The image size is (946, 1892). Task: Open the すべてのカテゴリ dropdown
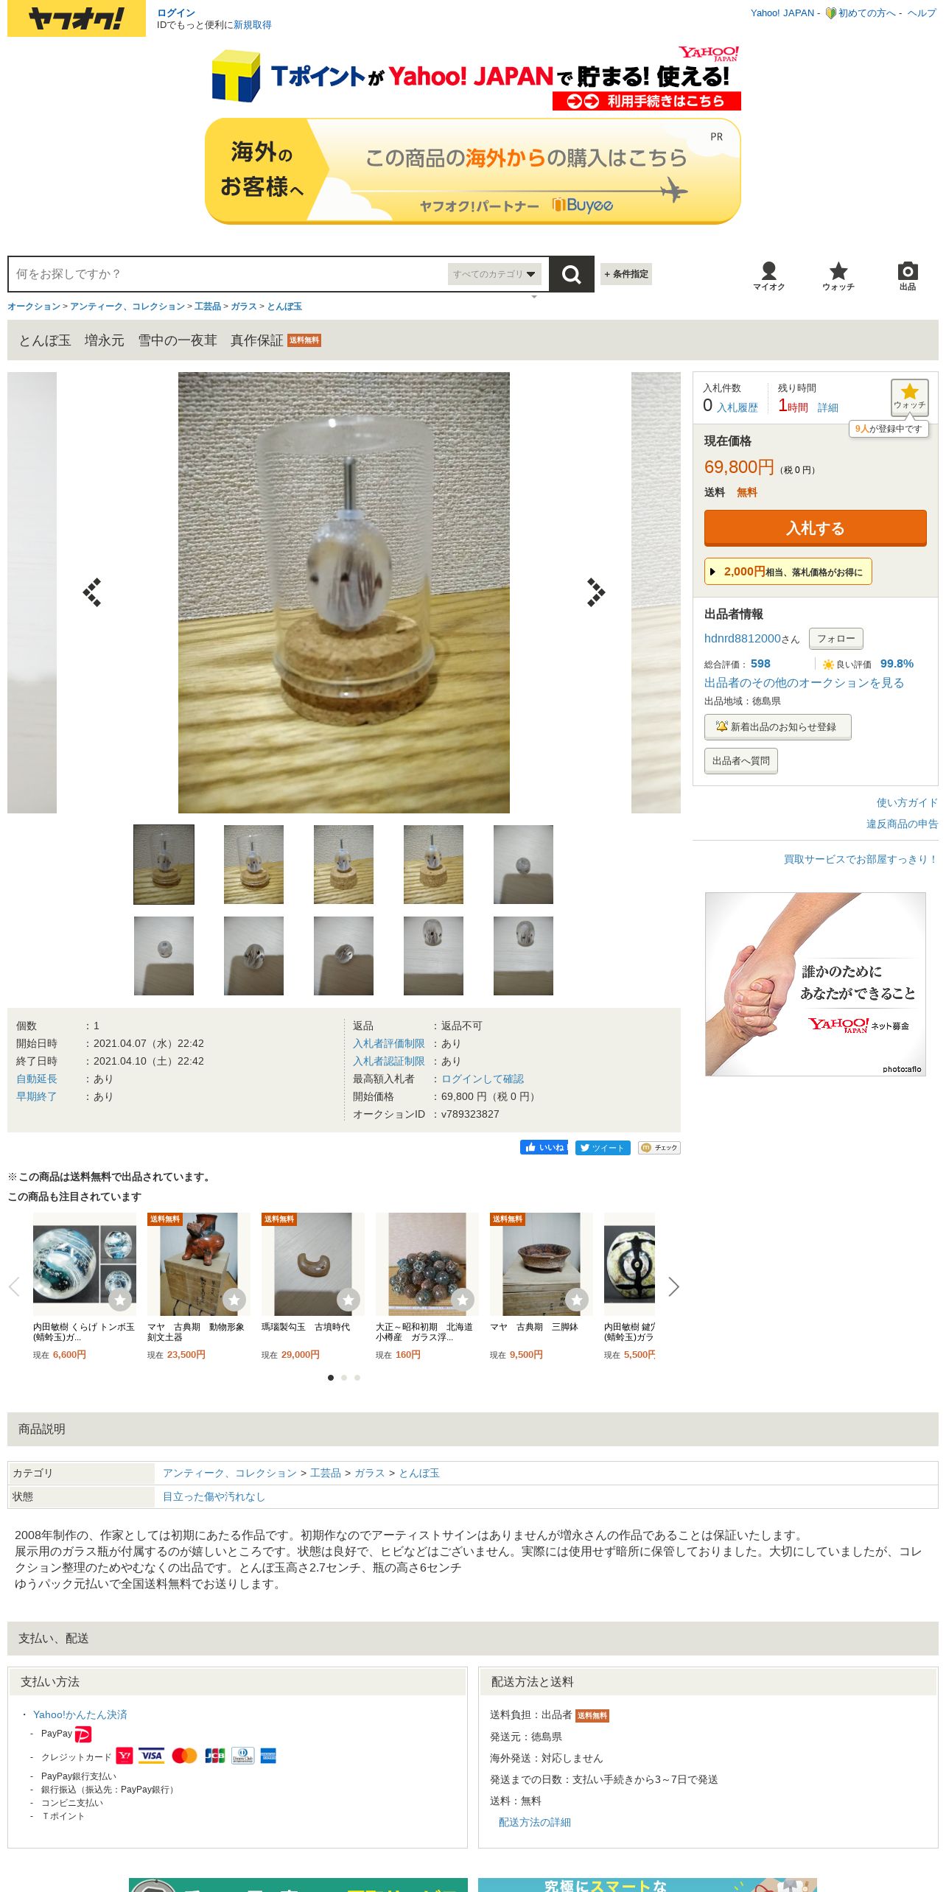494,274
